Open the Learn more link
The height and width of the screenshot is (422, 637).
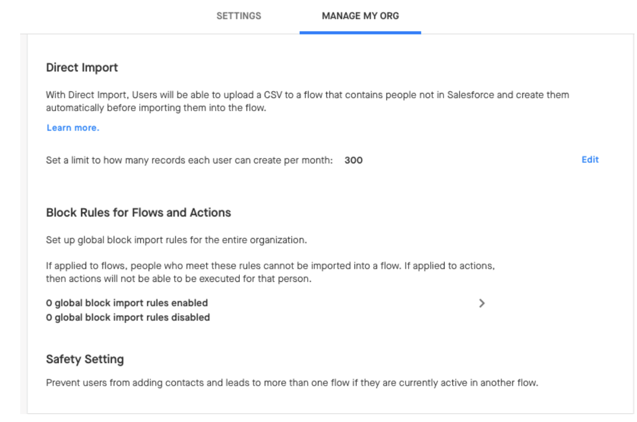tap(73, 128)
